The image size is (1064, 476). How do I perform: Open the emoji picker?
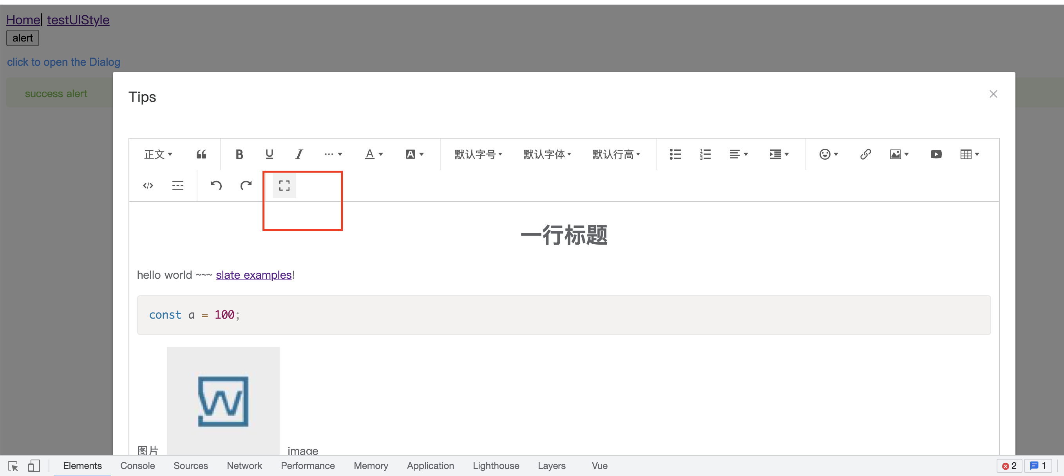(826, 154)
